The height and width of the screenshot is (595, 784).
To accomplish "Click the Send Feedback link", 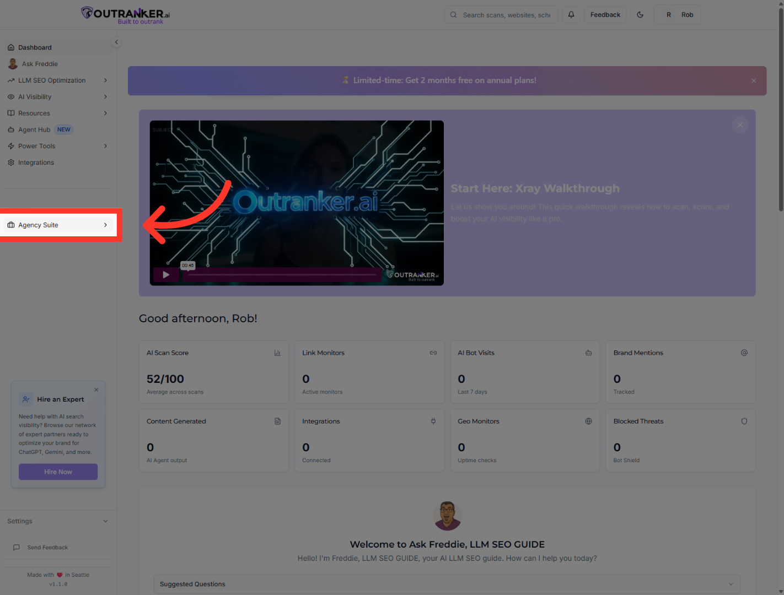I will point(47,548).
